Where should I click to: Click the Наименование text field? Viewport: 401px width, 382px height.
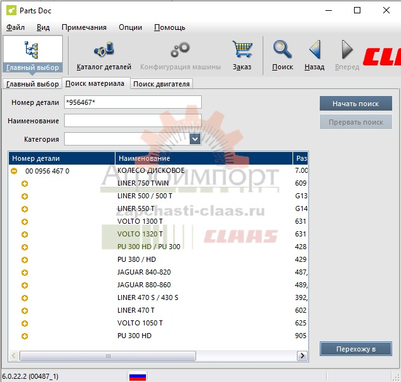coord(133,121)
